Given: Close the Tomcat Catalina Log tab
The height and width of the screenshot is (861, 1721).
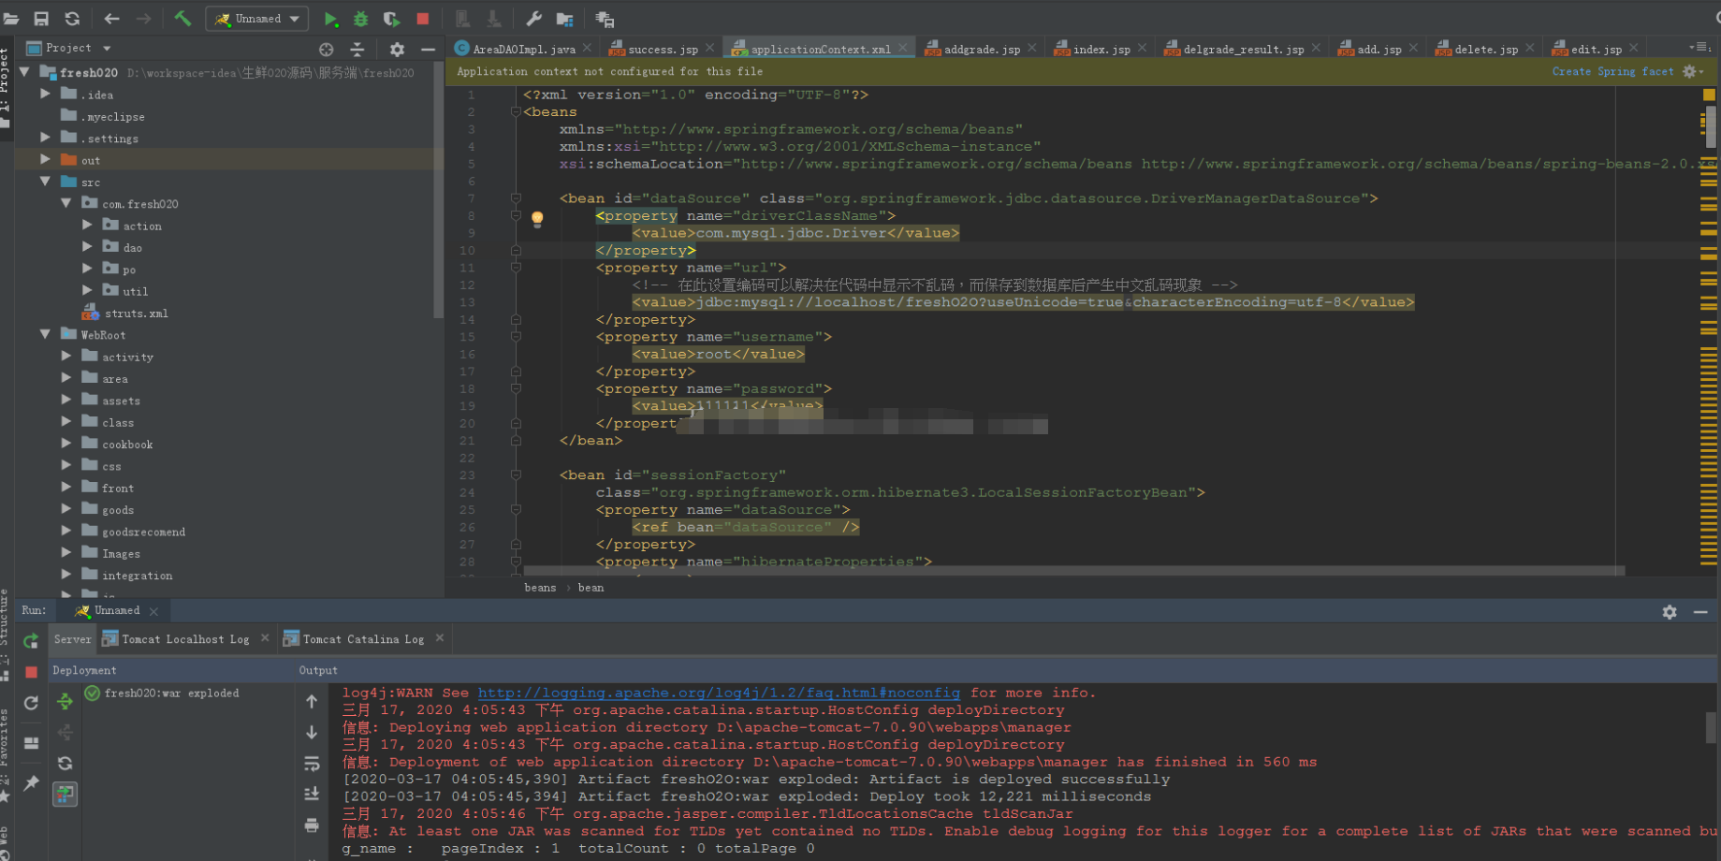Looking at the screenshot, I should [440, 638].
